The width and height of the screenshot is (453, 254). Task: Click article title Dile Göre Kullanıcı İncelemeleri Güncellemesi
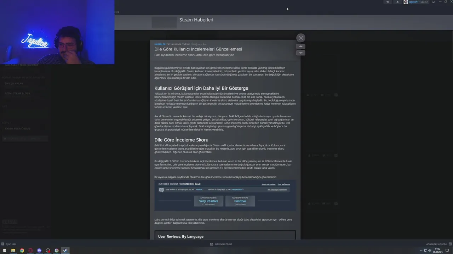(x=198, y=49)
